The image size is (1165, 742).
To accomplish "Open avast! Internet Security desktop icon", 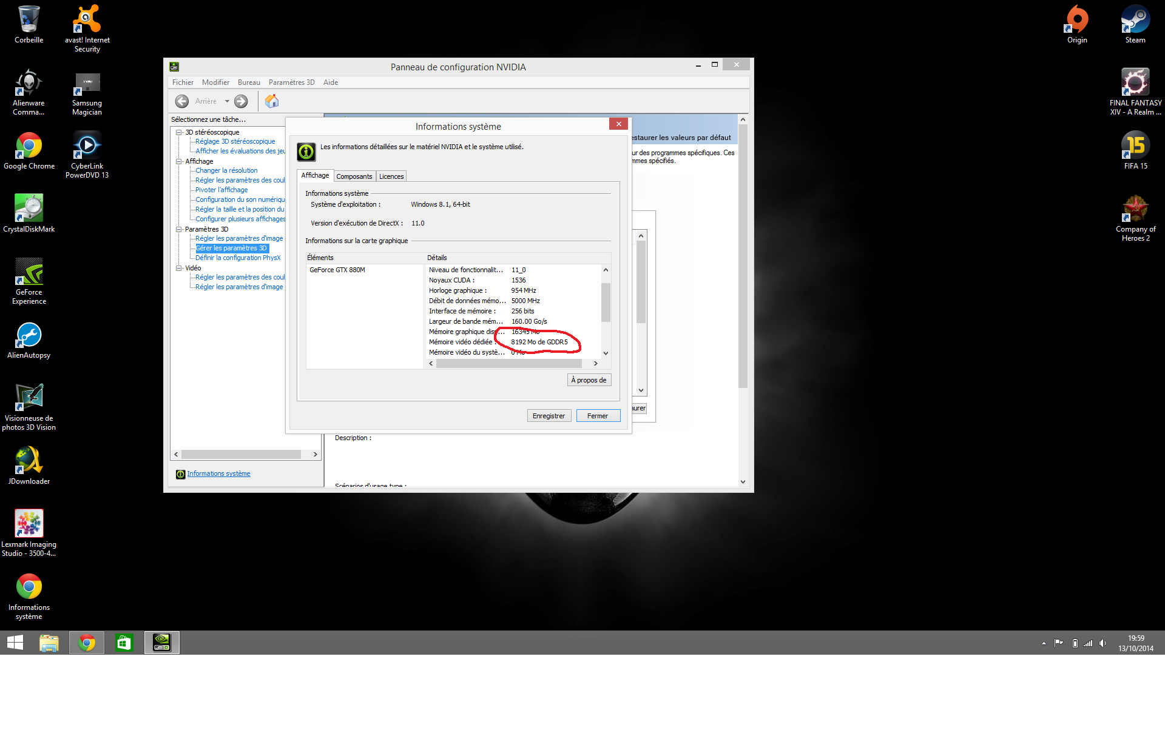I will (x=87, y=28).
